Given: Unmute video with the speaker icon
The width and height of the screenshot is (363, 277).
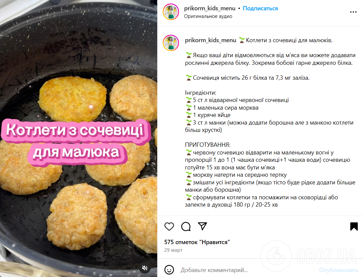Looking at the screenshot, I should coord(145,268).
